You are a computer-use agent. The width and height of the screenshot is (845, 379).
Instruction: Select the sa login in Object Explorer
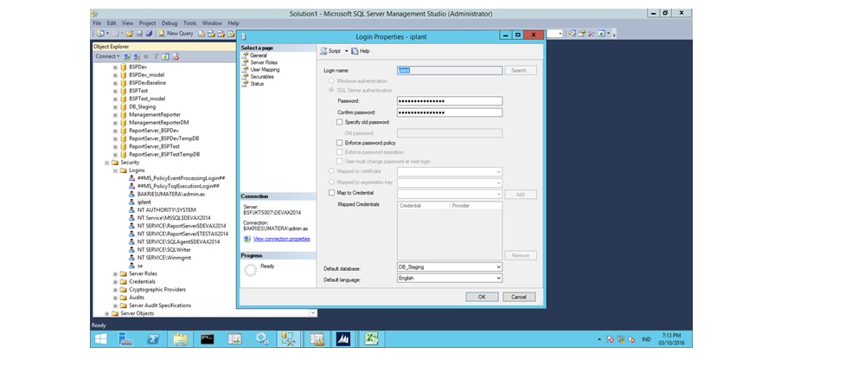coord(139,266)
